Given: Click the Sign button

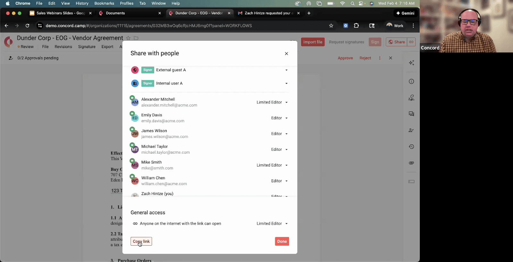Looking at the screenshot, I should point(375,42).
